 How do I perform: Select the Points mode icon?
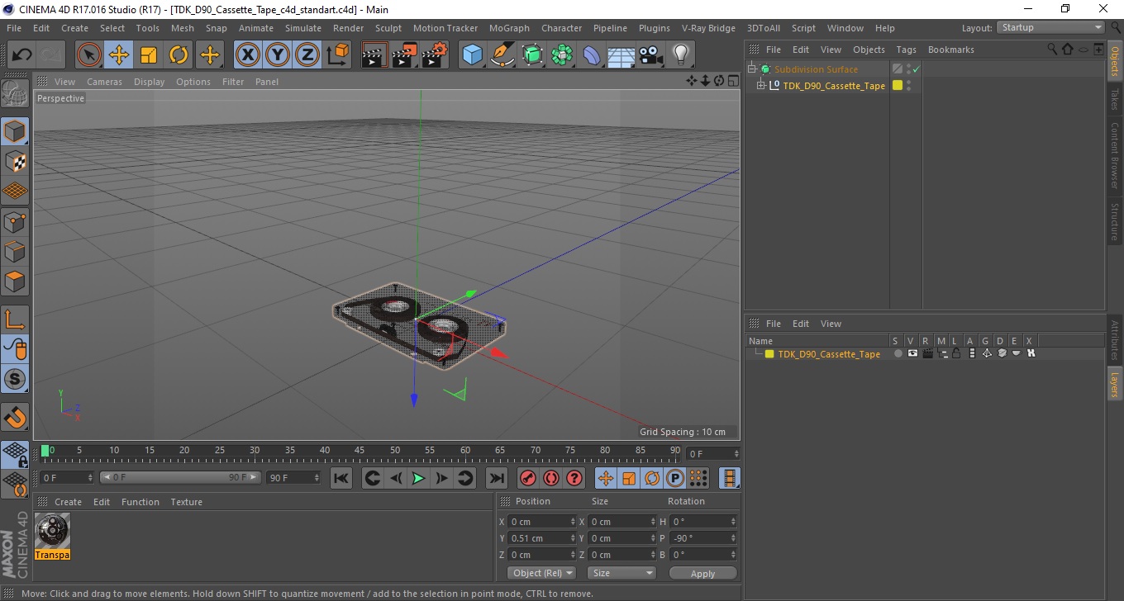click(x=15, y=221)
